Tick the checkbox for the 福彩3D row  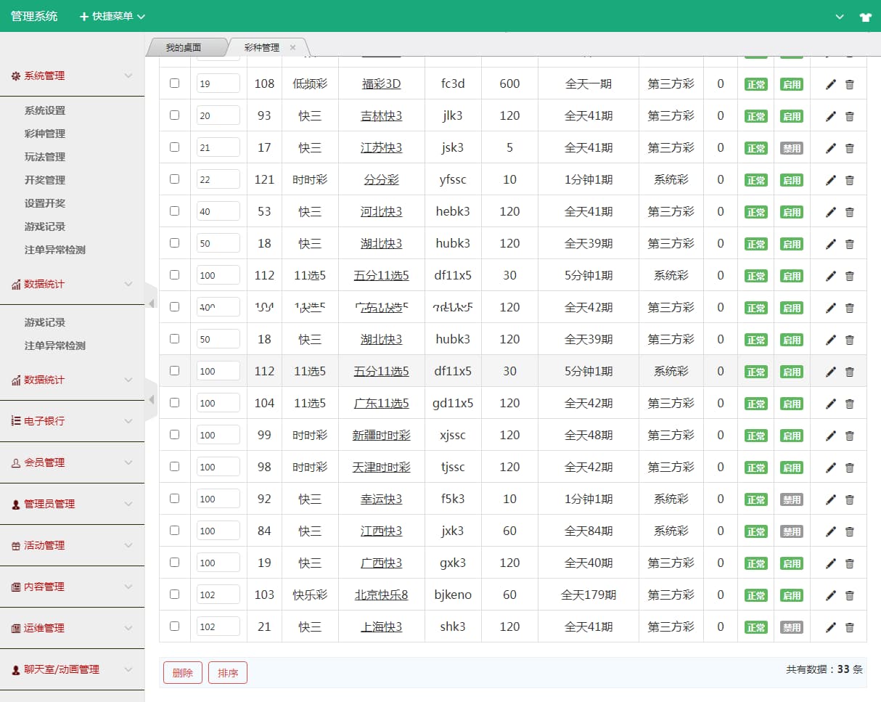(174, 83)
